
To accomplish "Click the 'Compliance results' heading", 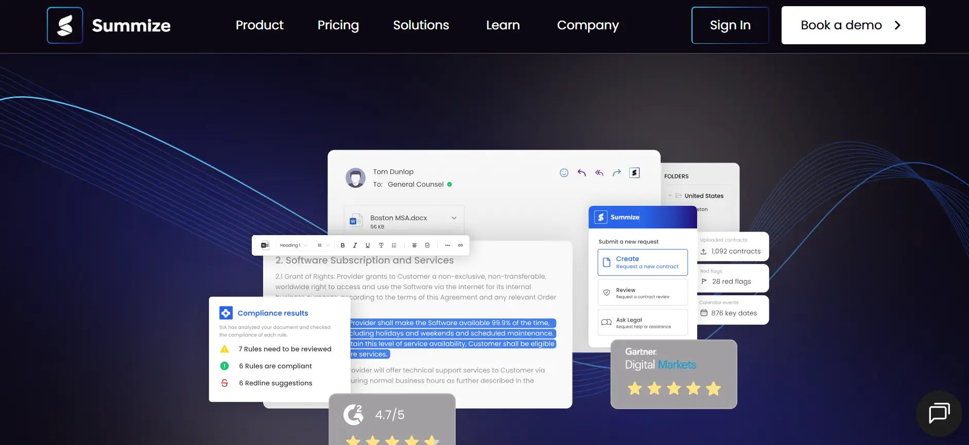I will click(273, 313).
